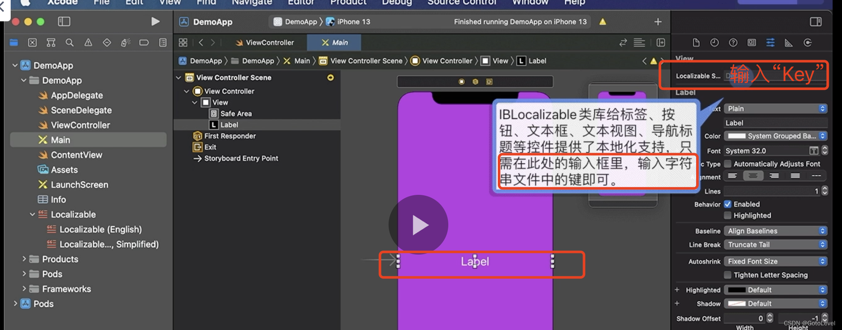Select justified text alignment
Screen dimensions: 842x330
(x=795, y=176)
